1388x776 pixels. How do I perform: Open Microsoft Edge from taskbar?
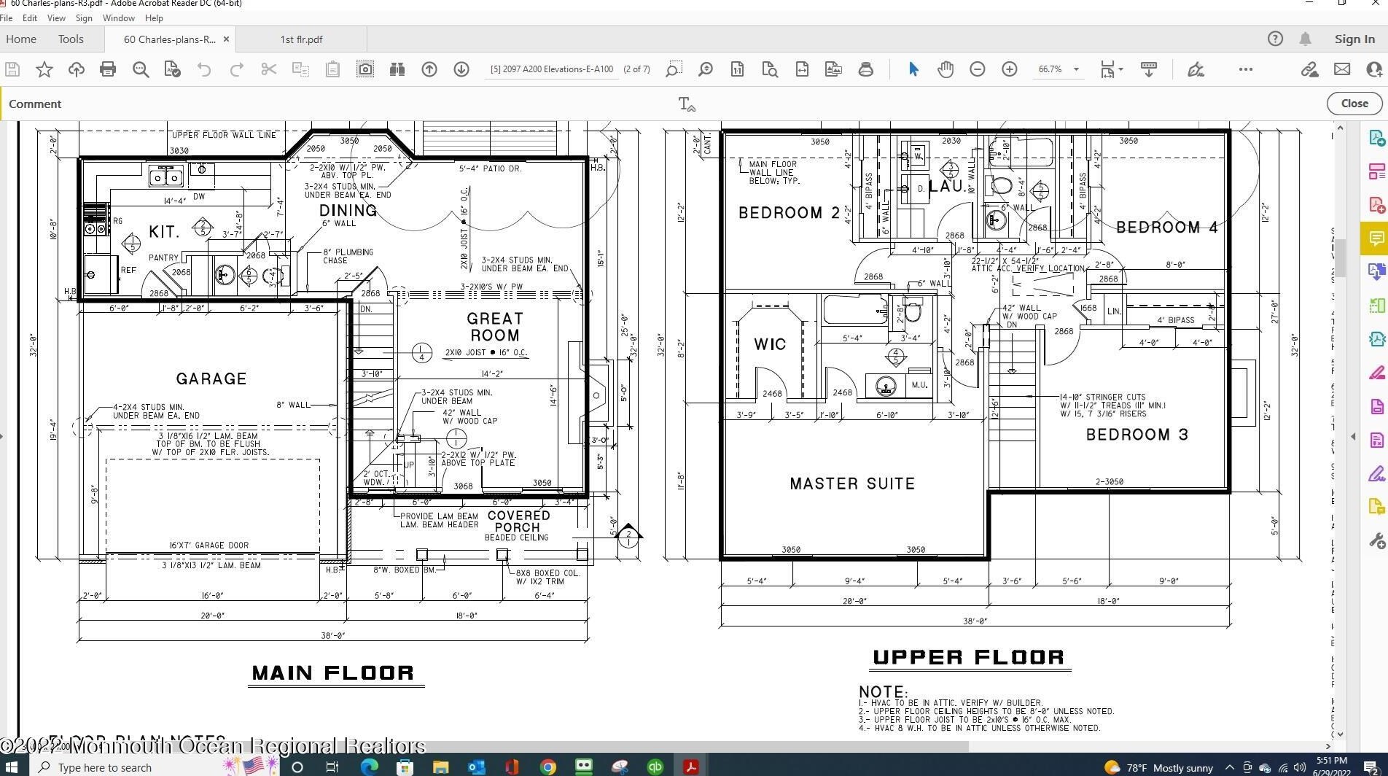click(370, 767)
